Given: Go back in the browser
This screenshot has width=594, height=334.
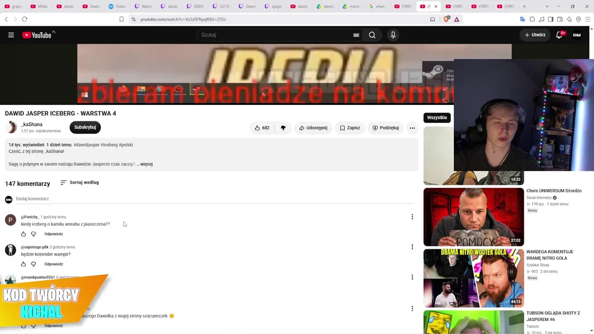Looking at the screenshot, I should point(6,19).
